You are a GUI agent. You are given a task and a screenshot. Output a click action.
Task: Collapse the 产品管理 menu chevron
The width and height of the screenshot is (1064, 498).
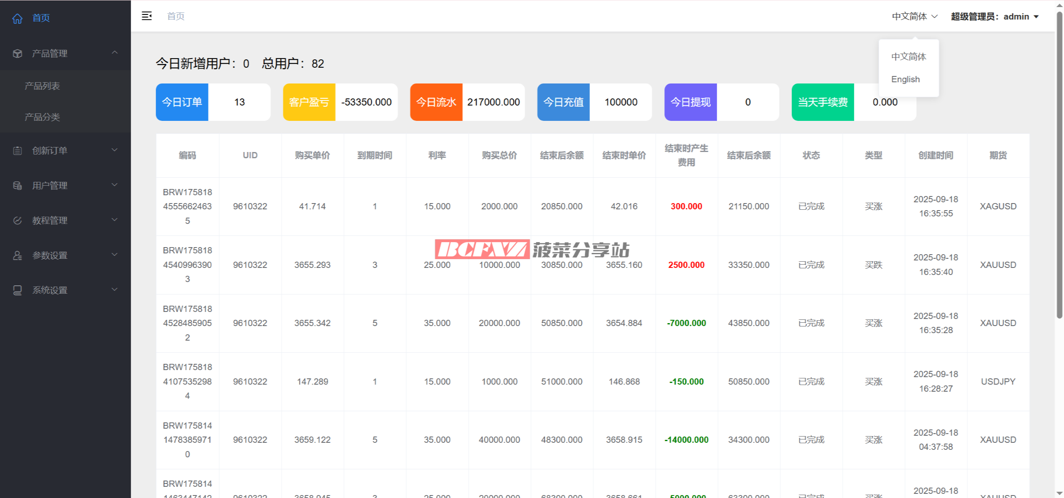click(115, 53)
